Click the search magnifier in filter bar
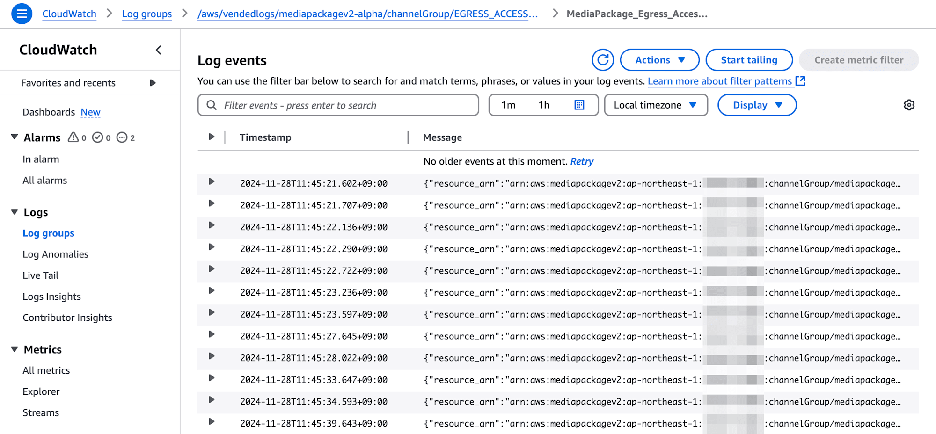The width and height of the screenshot is (936, 434). [212, 105]
